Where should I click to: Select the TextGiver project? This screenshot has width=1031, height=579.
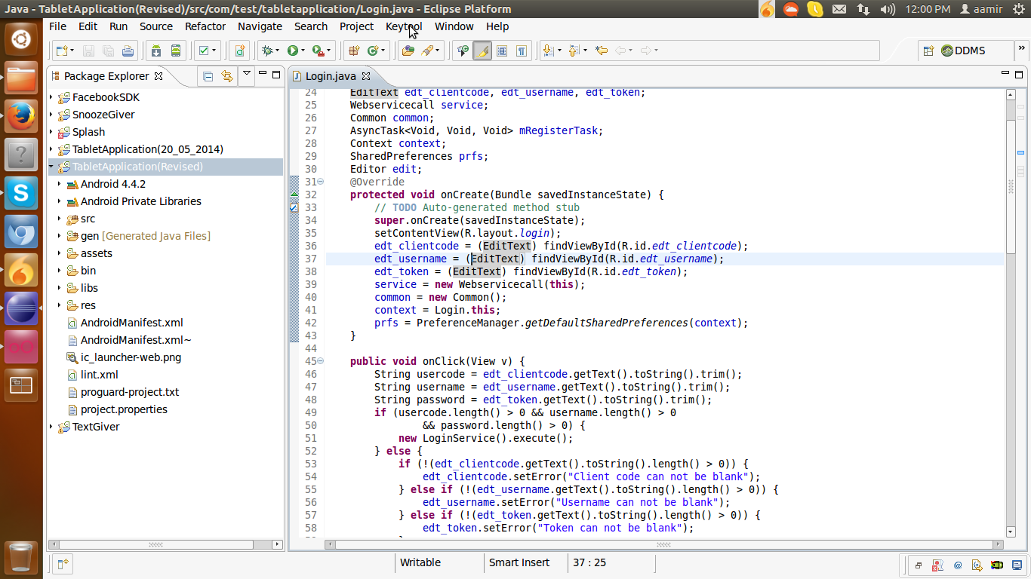[x=95, y=427]
